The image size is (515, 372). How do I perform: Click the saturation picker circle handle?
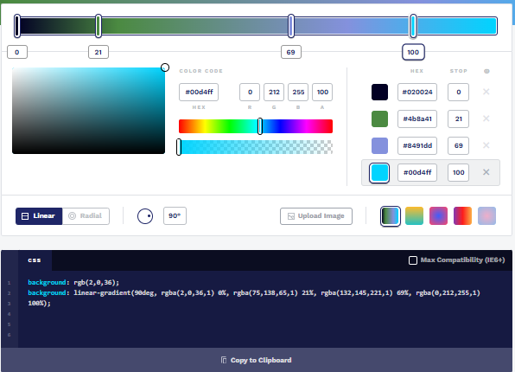tap(165, 67)
